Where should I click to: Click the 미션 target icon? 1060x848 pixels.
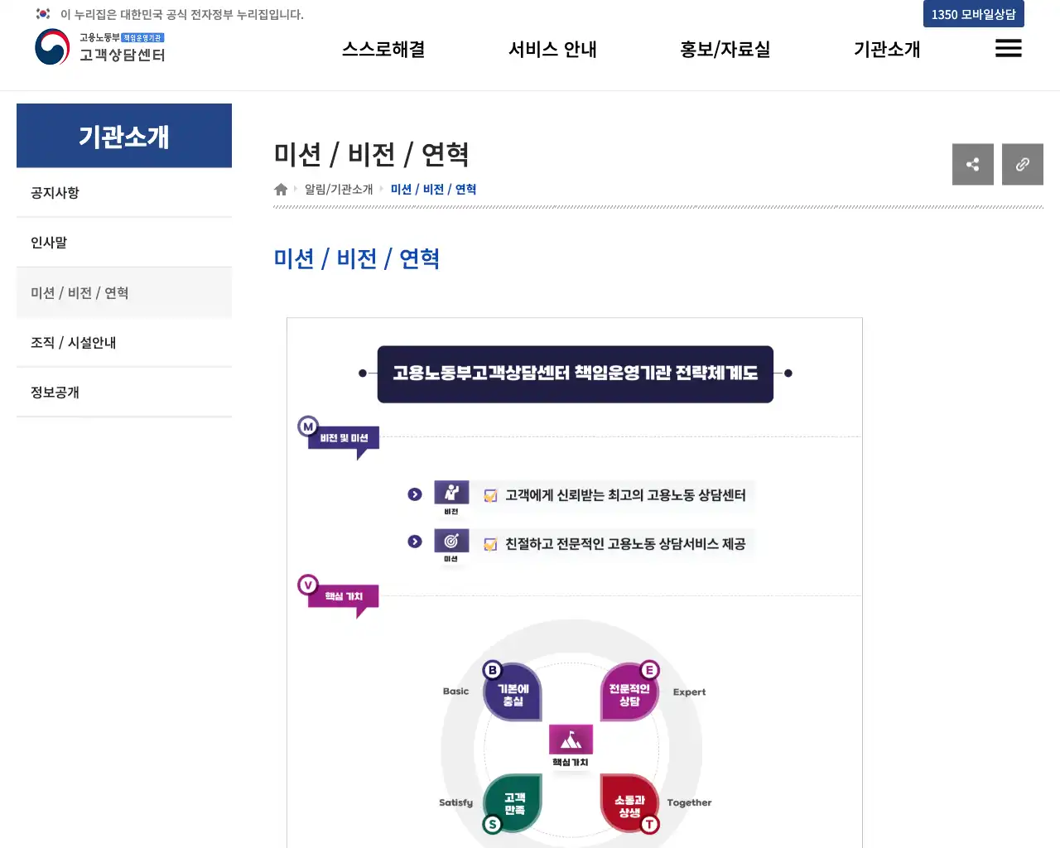coord(451,541)
